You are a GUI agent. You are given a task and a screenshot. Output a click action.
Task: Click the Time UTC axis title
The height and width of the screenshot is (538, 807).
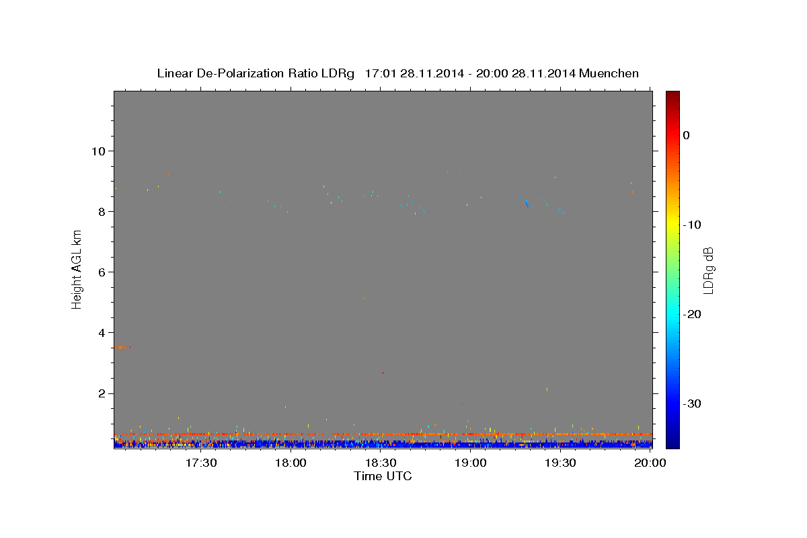(383, 476)
